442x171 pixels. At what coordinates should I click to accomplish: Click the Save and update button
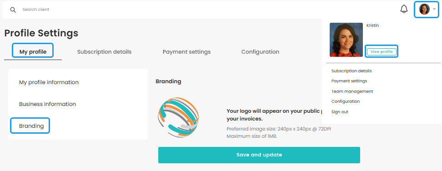pos(259,155)
